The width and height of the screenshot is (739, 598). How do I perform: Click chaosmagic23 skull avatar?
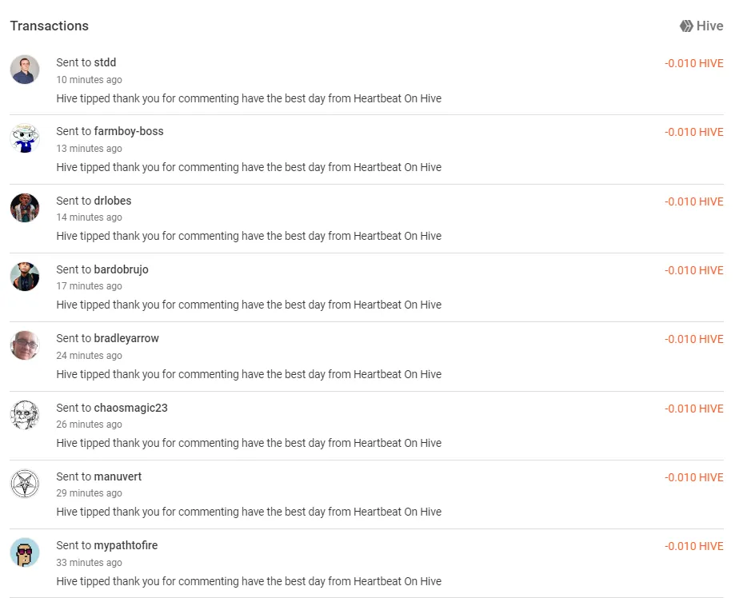[25, 415]
